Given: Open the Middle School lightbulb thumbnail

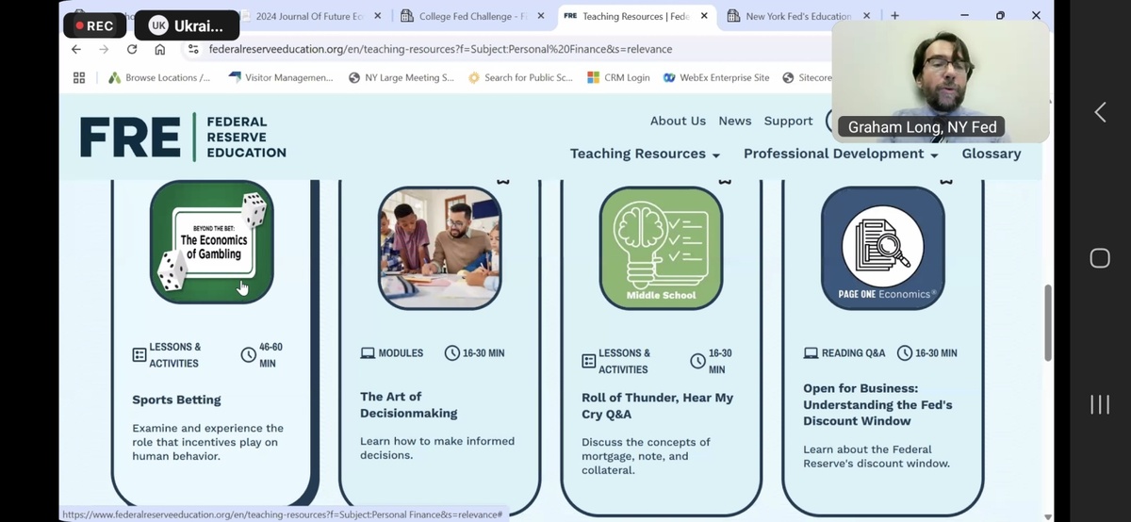Looking at the screenshot, I should [x=662, y=248].
